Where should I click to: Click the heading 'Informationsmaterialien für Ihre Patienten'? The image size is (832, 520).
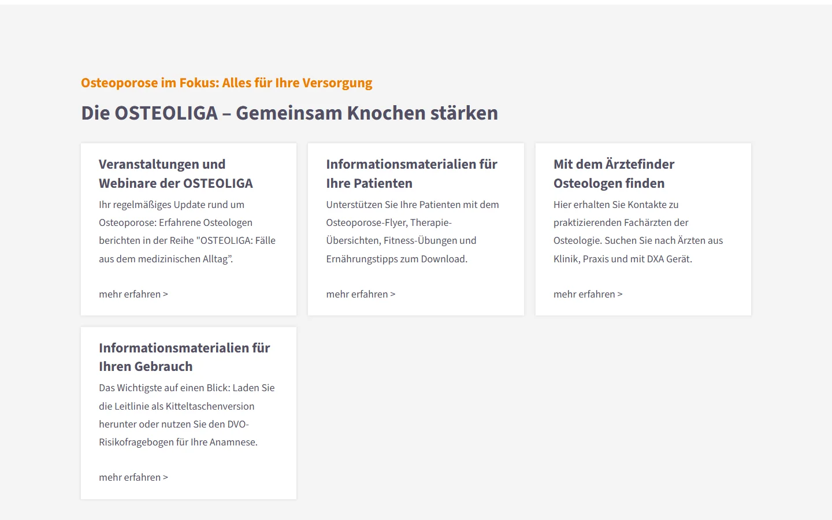(x=411, y=173)
